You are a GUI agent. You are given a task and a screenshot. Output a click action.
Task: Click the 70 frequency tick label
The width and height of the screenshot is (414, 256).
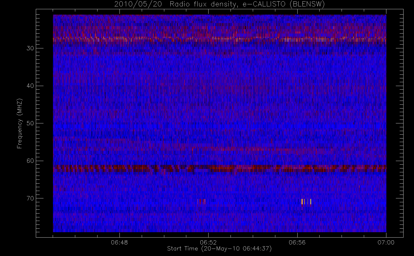[30, 198]
